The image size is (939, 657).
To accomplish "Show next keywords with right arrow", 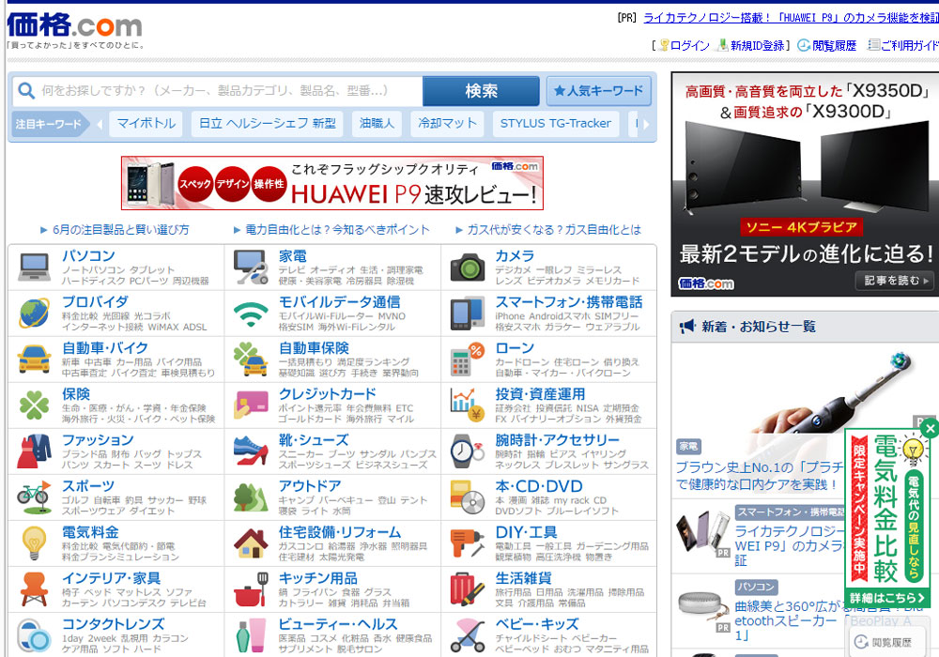I will click(x=646, y=124).
